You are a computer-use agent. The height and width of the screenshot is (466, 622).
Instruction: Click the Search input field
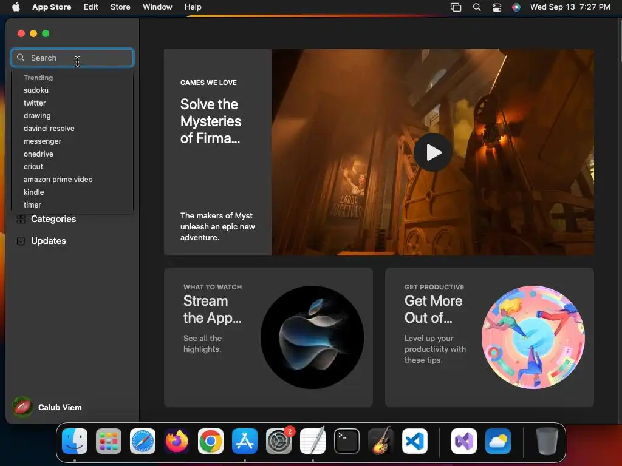72,58
